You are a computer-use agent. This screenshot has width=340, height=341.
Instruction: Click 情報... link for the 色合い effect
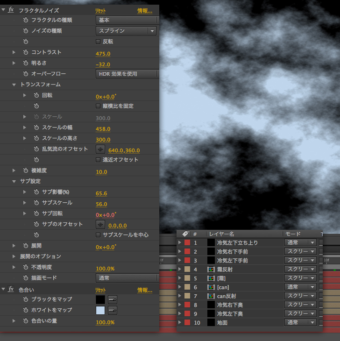coord(145,290)
